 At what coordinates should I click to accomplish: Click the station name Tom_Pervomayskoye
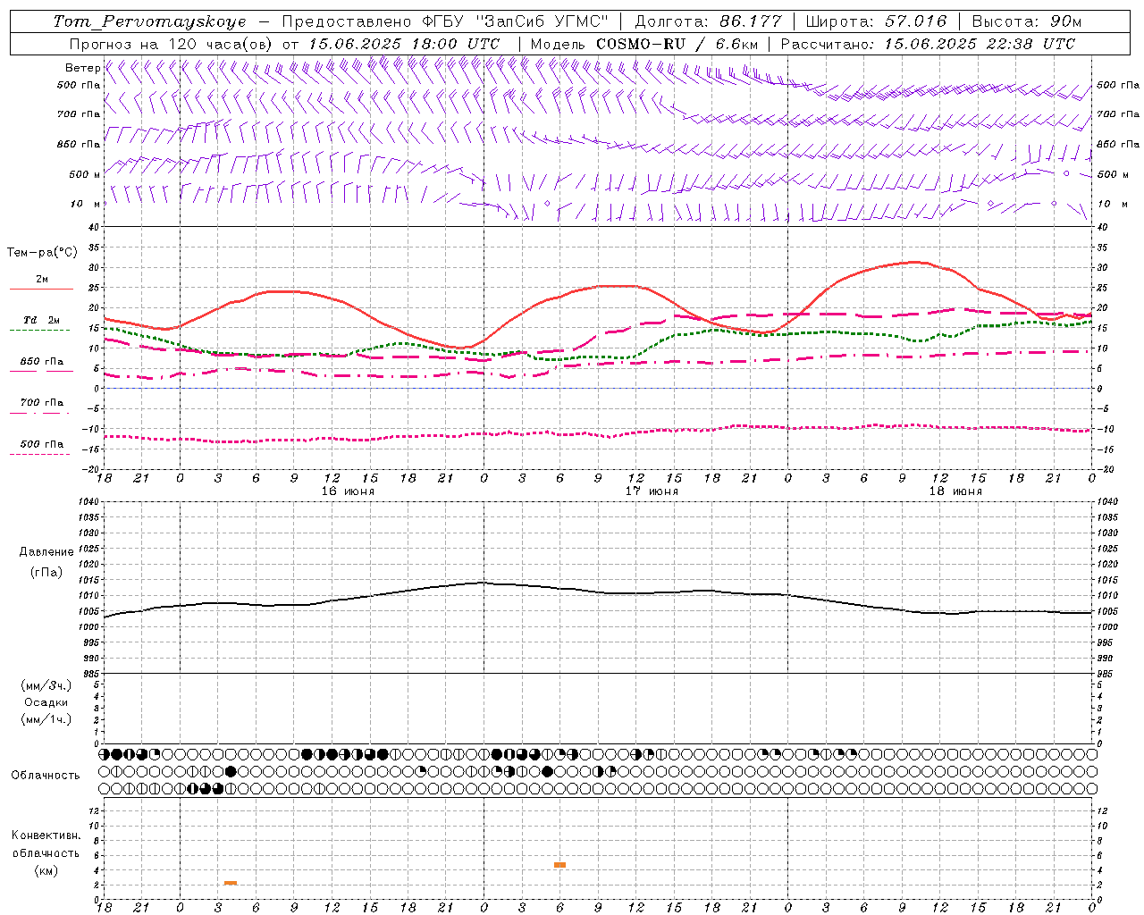point(149,21)
